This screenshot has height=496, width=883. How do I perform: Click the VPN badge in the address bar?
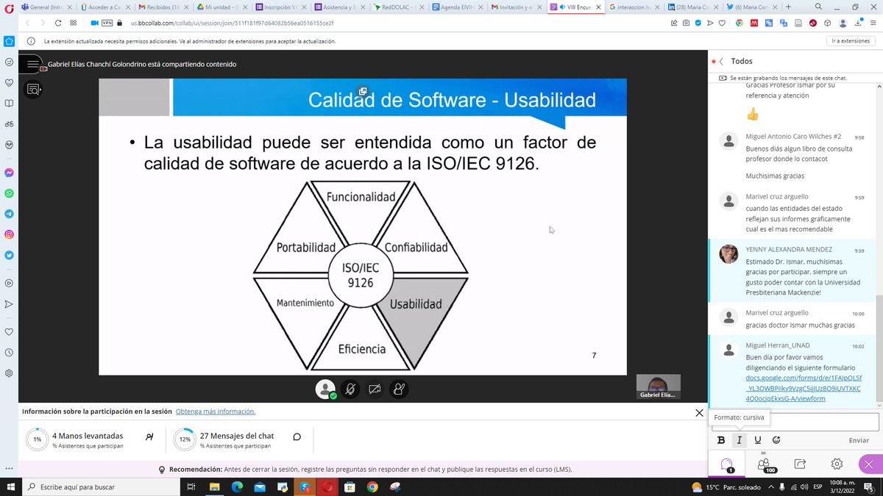[107, 24]
